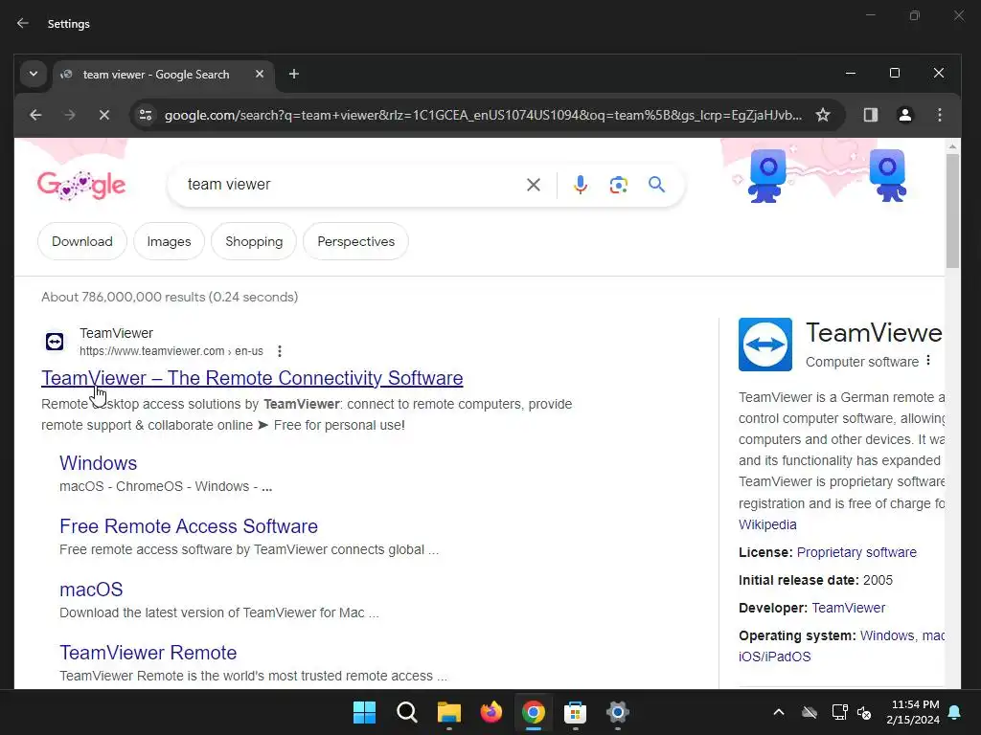Bookmark this page with the star
Screen dimensions: 981x735
coord(823,115)
